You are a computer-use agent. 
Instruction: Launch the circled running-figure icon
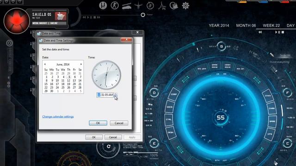pyautogui.click(x=150, y=6)
